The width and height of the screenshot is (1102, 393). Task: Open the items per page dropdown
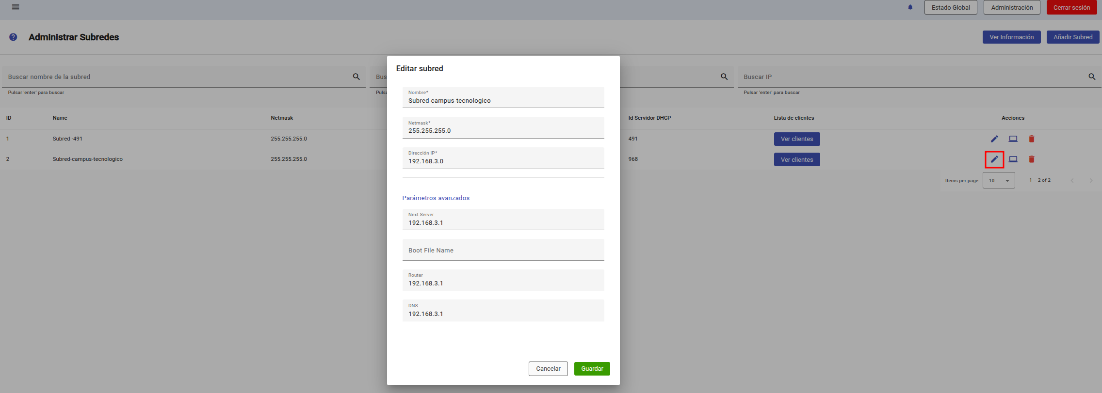pyautogui.click(x=999, y=181)
